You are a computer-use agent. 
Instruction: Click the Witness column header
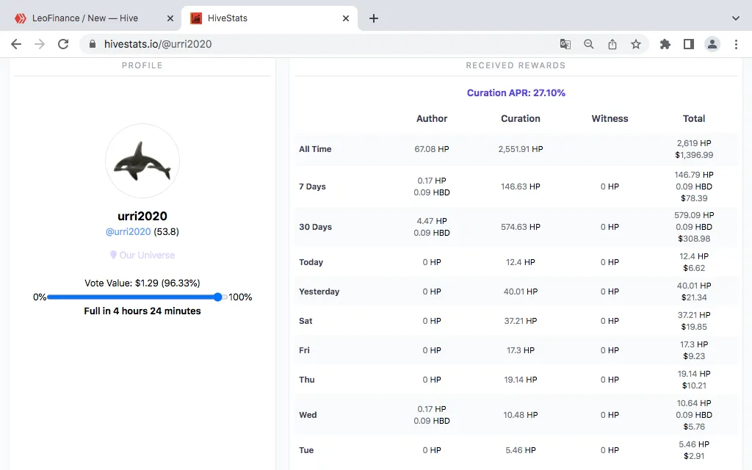coord(610,118)
